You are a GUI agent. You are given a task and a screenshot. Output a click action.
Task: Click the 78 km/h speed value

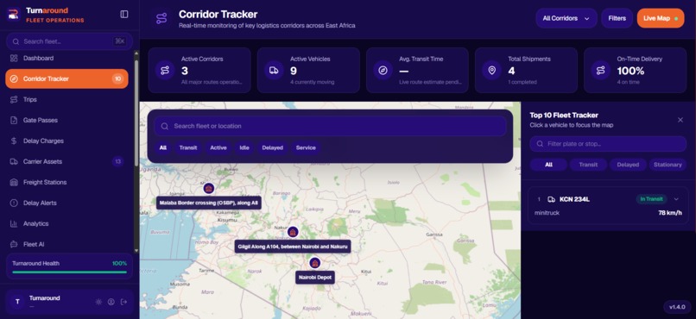[x=670, y=213]
